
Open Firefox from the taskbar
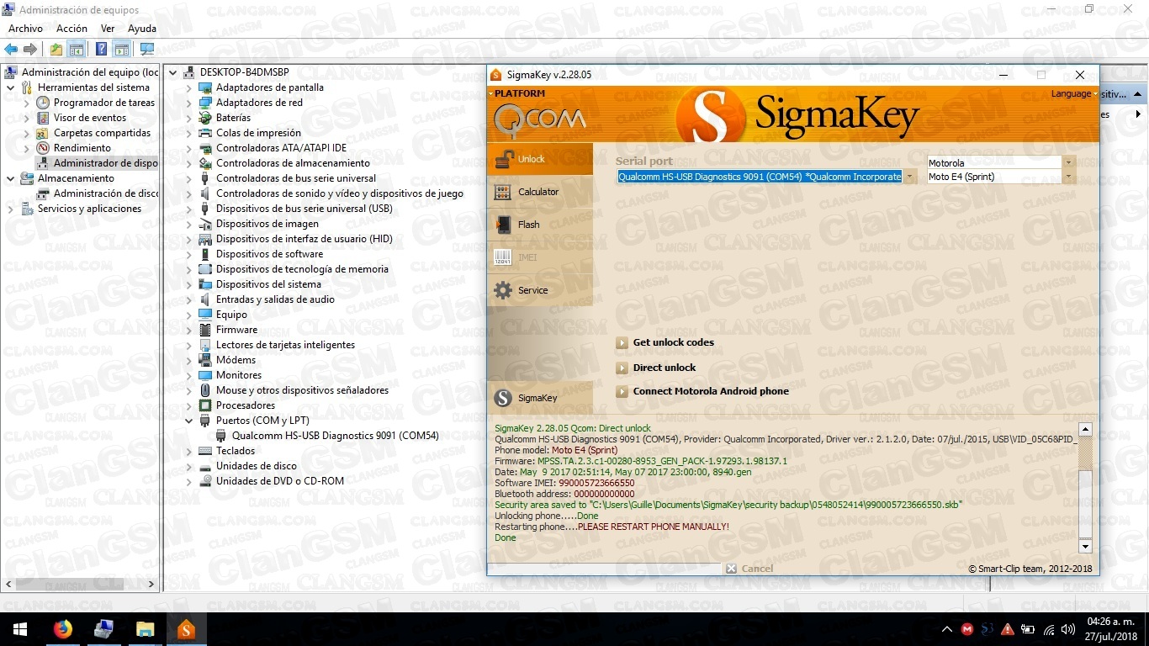62,629
